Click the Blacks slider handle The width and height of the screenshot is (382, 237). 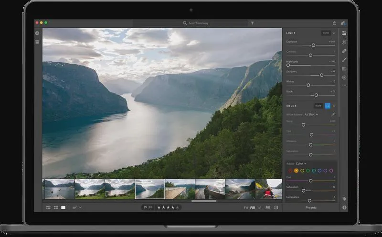[x=316, y=96]
